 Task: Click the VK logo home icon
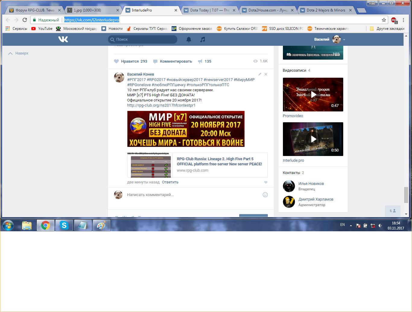(x=63, y=39)
